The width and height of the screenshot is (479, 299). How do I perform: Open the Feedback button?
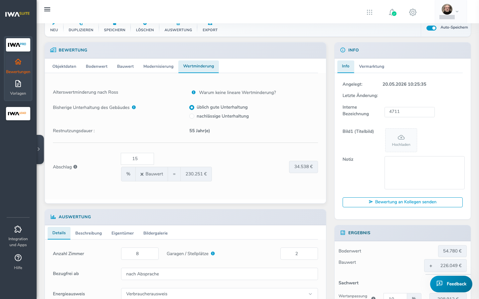click(451, 284)
